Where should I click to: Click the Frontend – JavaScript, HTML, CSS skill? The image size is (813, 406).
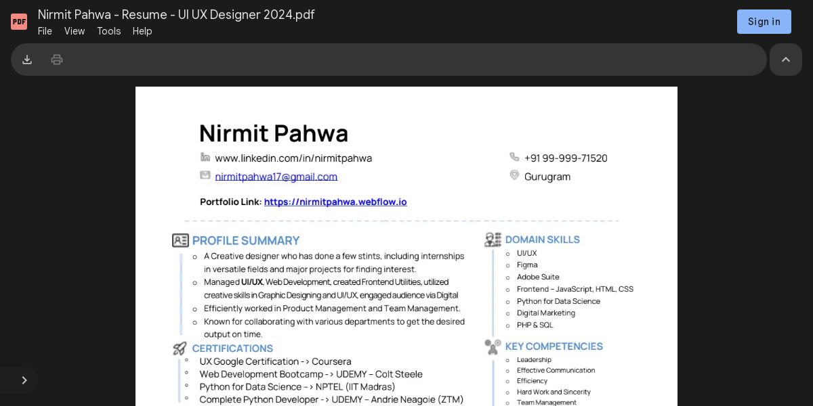(575, 289)
